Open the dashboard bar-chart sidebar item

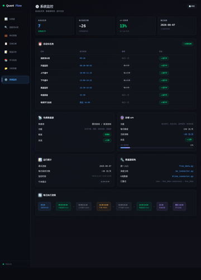(x=15, y=19)
